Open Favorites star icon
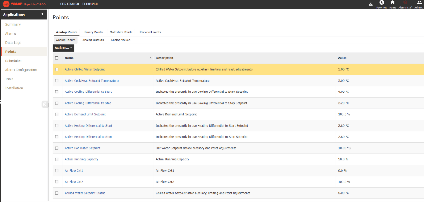424x202 pixels. [381, 3]
